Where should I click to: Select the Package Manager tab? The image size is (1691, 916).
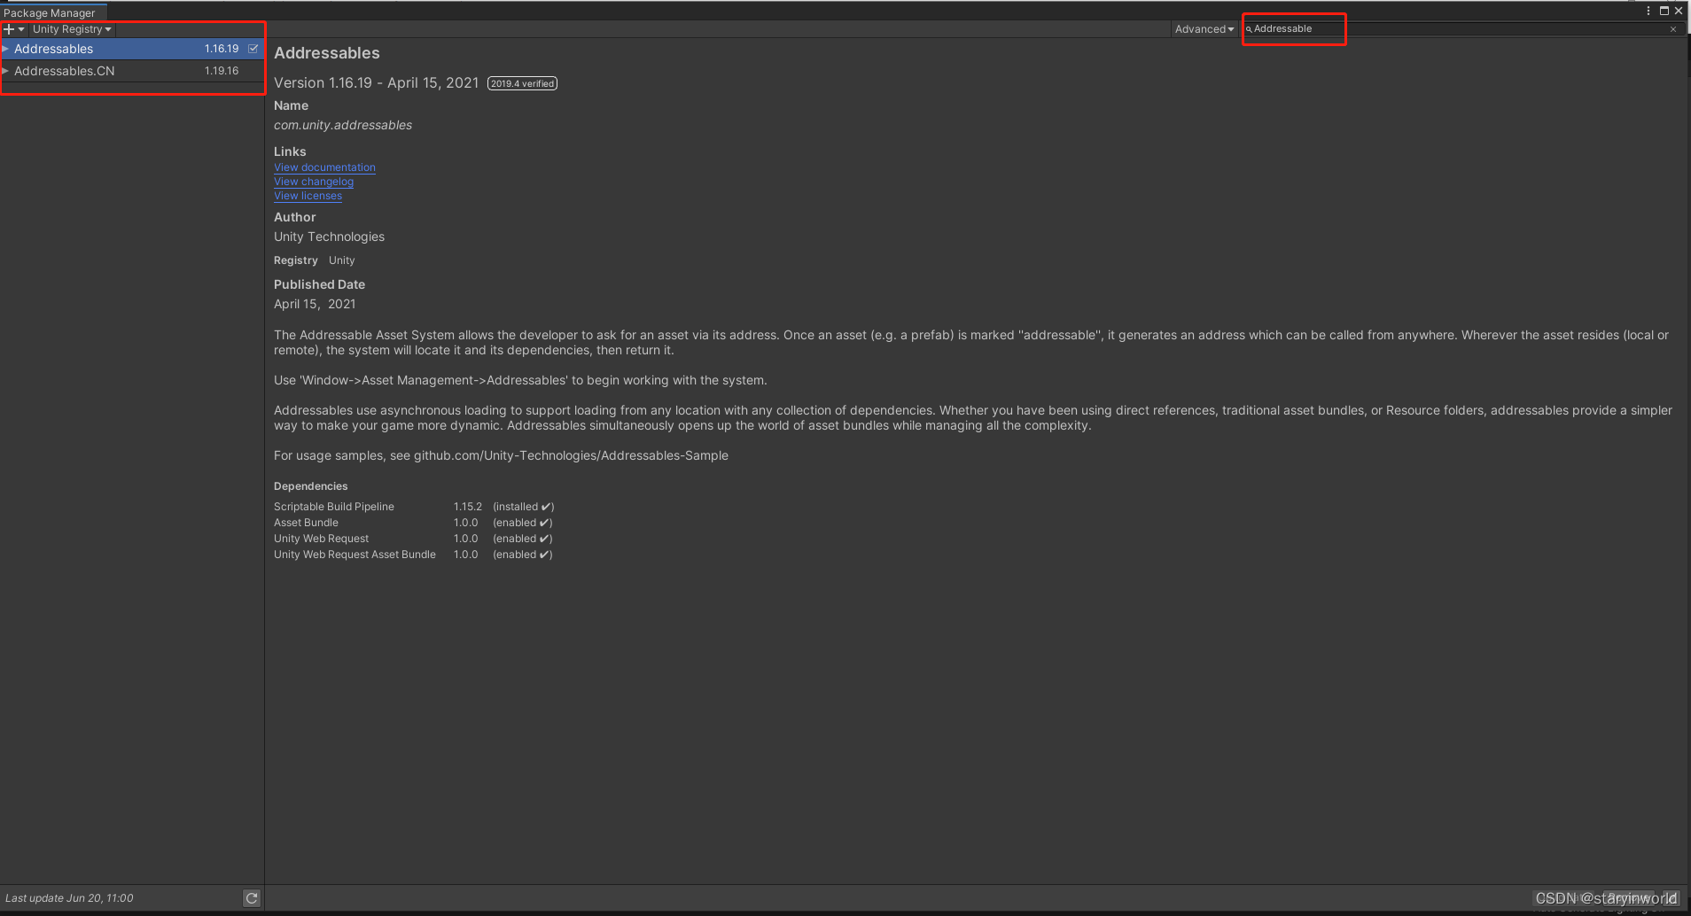point(53,12)
